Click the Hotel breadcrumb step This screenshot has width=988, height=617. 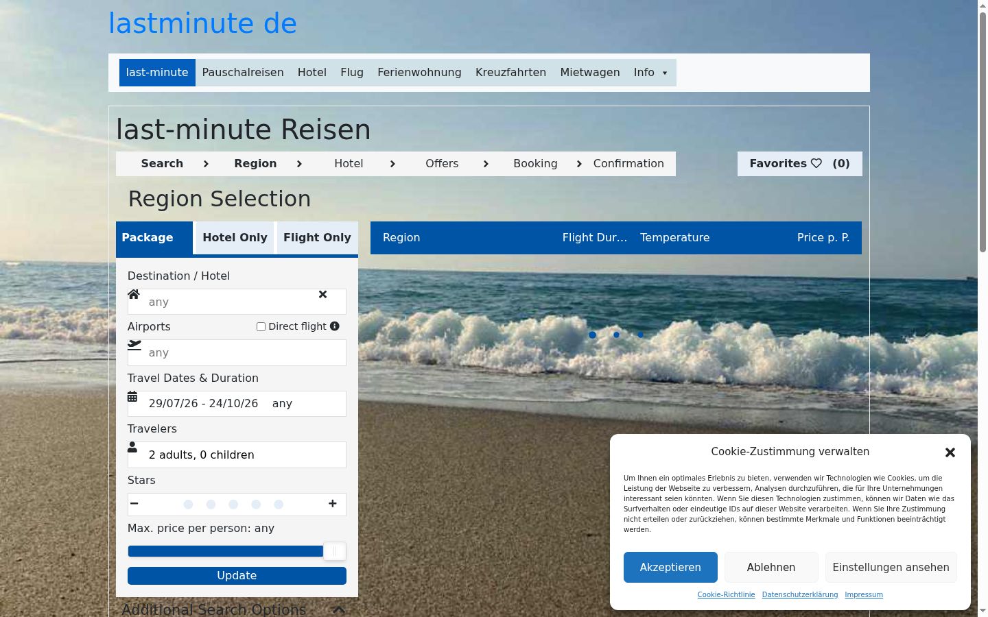pyautogui.click(x=349, y=164)
